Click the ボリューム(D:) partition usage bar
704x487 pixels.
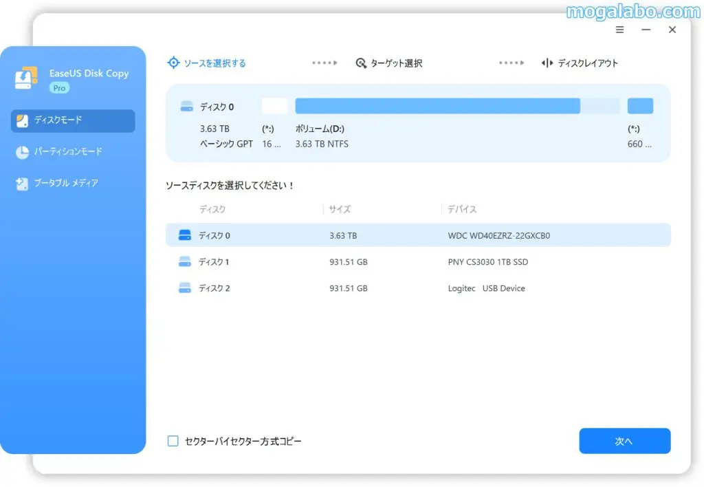click(x=437, y=106)
